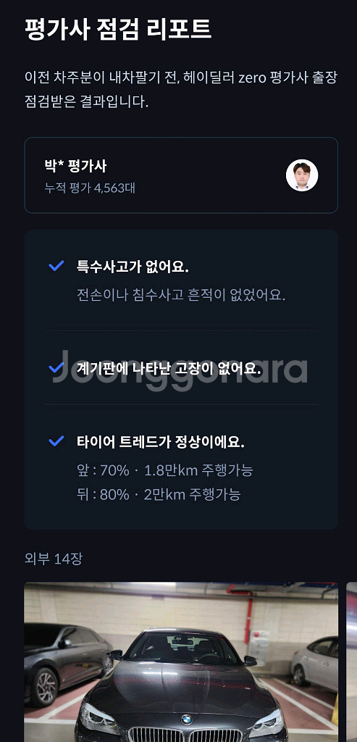Tap the gray car parked on left in photo
The width and height of the screenshot is (357, 742).
tap(66, 662)
